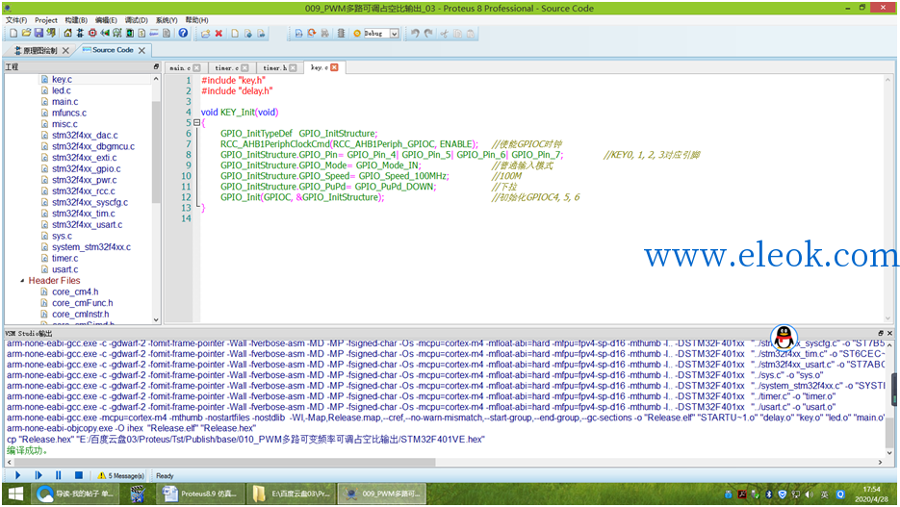
Task: Select core_cm4.h header file
Action: (75, 292)
